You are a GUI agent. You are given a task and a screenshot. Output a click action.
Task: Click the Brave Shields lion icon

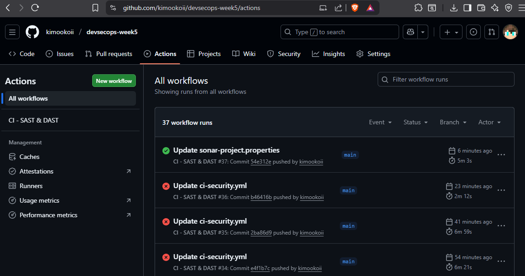click(x=354, y=8)
